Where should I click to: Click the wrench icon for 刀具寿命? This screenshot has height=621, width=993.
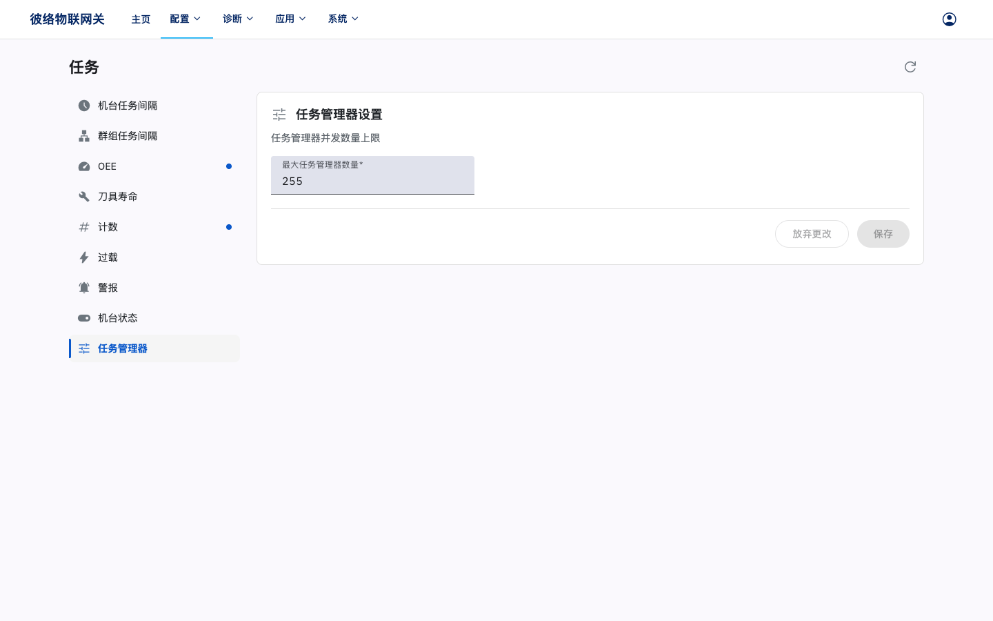pos(84,197)
